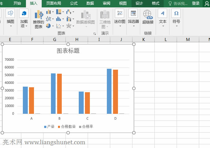
Task: Click the orange 合格数量 bar for B
Action: (x=60, y=94)
